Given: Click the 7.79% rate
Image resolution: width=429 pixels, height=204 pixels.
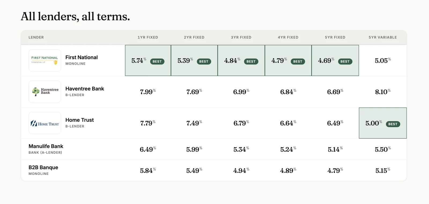Looking at the screenshot, I should [148, 123].
